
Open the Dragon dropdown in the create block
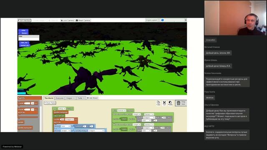[69, 120]
